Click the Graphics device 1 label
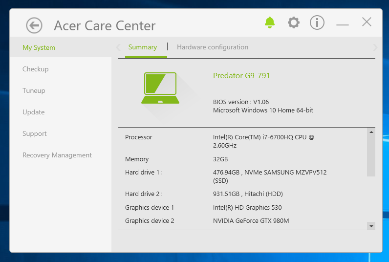 [150, 207]
